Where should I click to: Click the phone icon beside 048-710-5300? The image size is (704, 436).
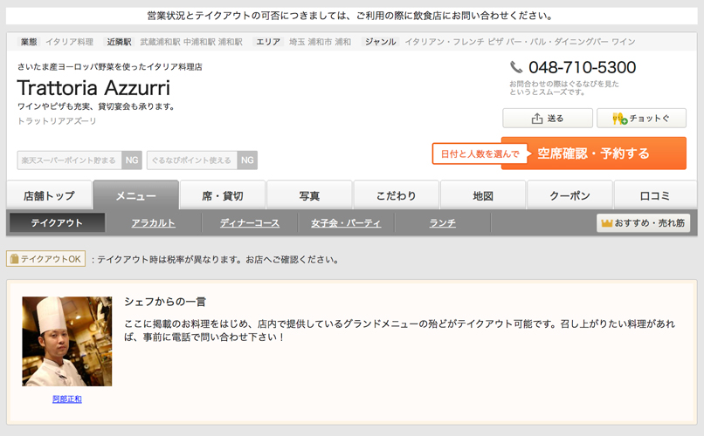pos(516,68)
